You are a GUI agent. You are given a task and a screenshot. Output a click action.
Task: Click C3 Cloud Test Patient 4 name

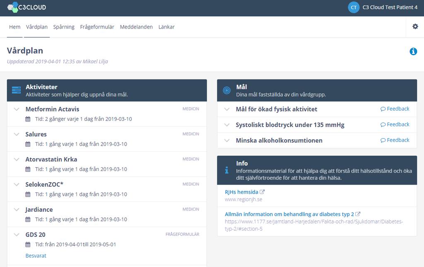click(x=390, y=7)
